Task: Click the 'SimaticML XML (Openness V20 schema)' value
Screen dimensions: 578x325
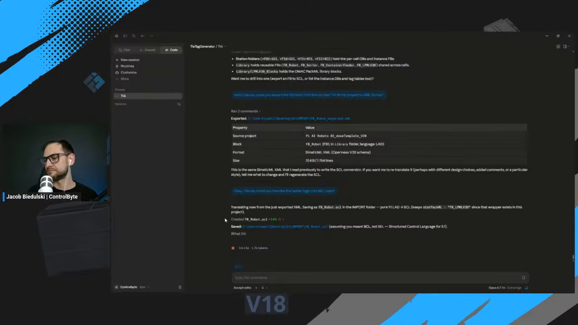Action: pyautogui.click(x=338, y=152)
